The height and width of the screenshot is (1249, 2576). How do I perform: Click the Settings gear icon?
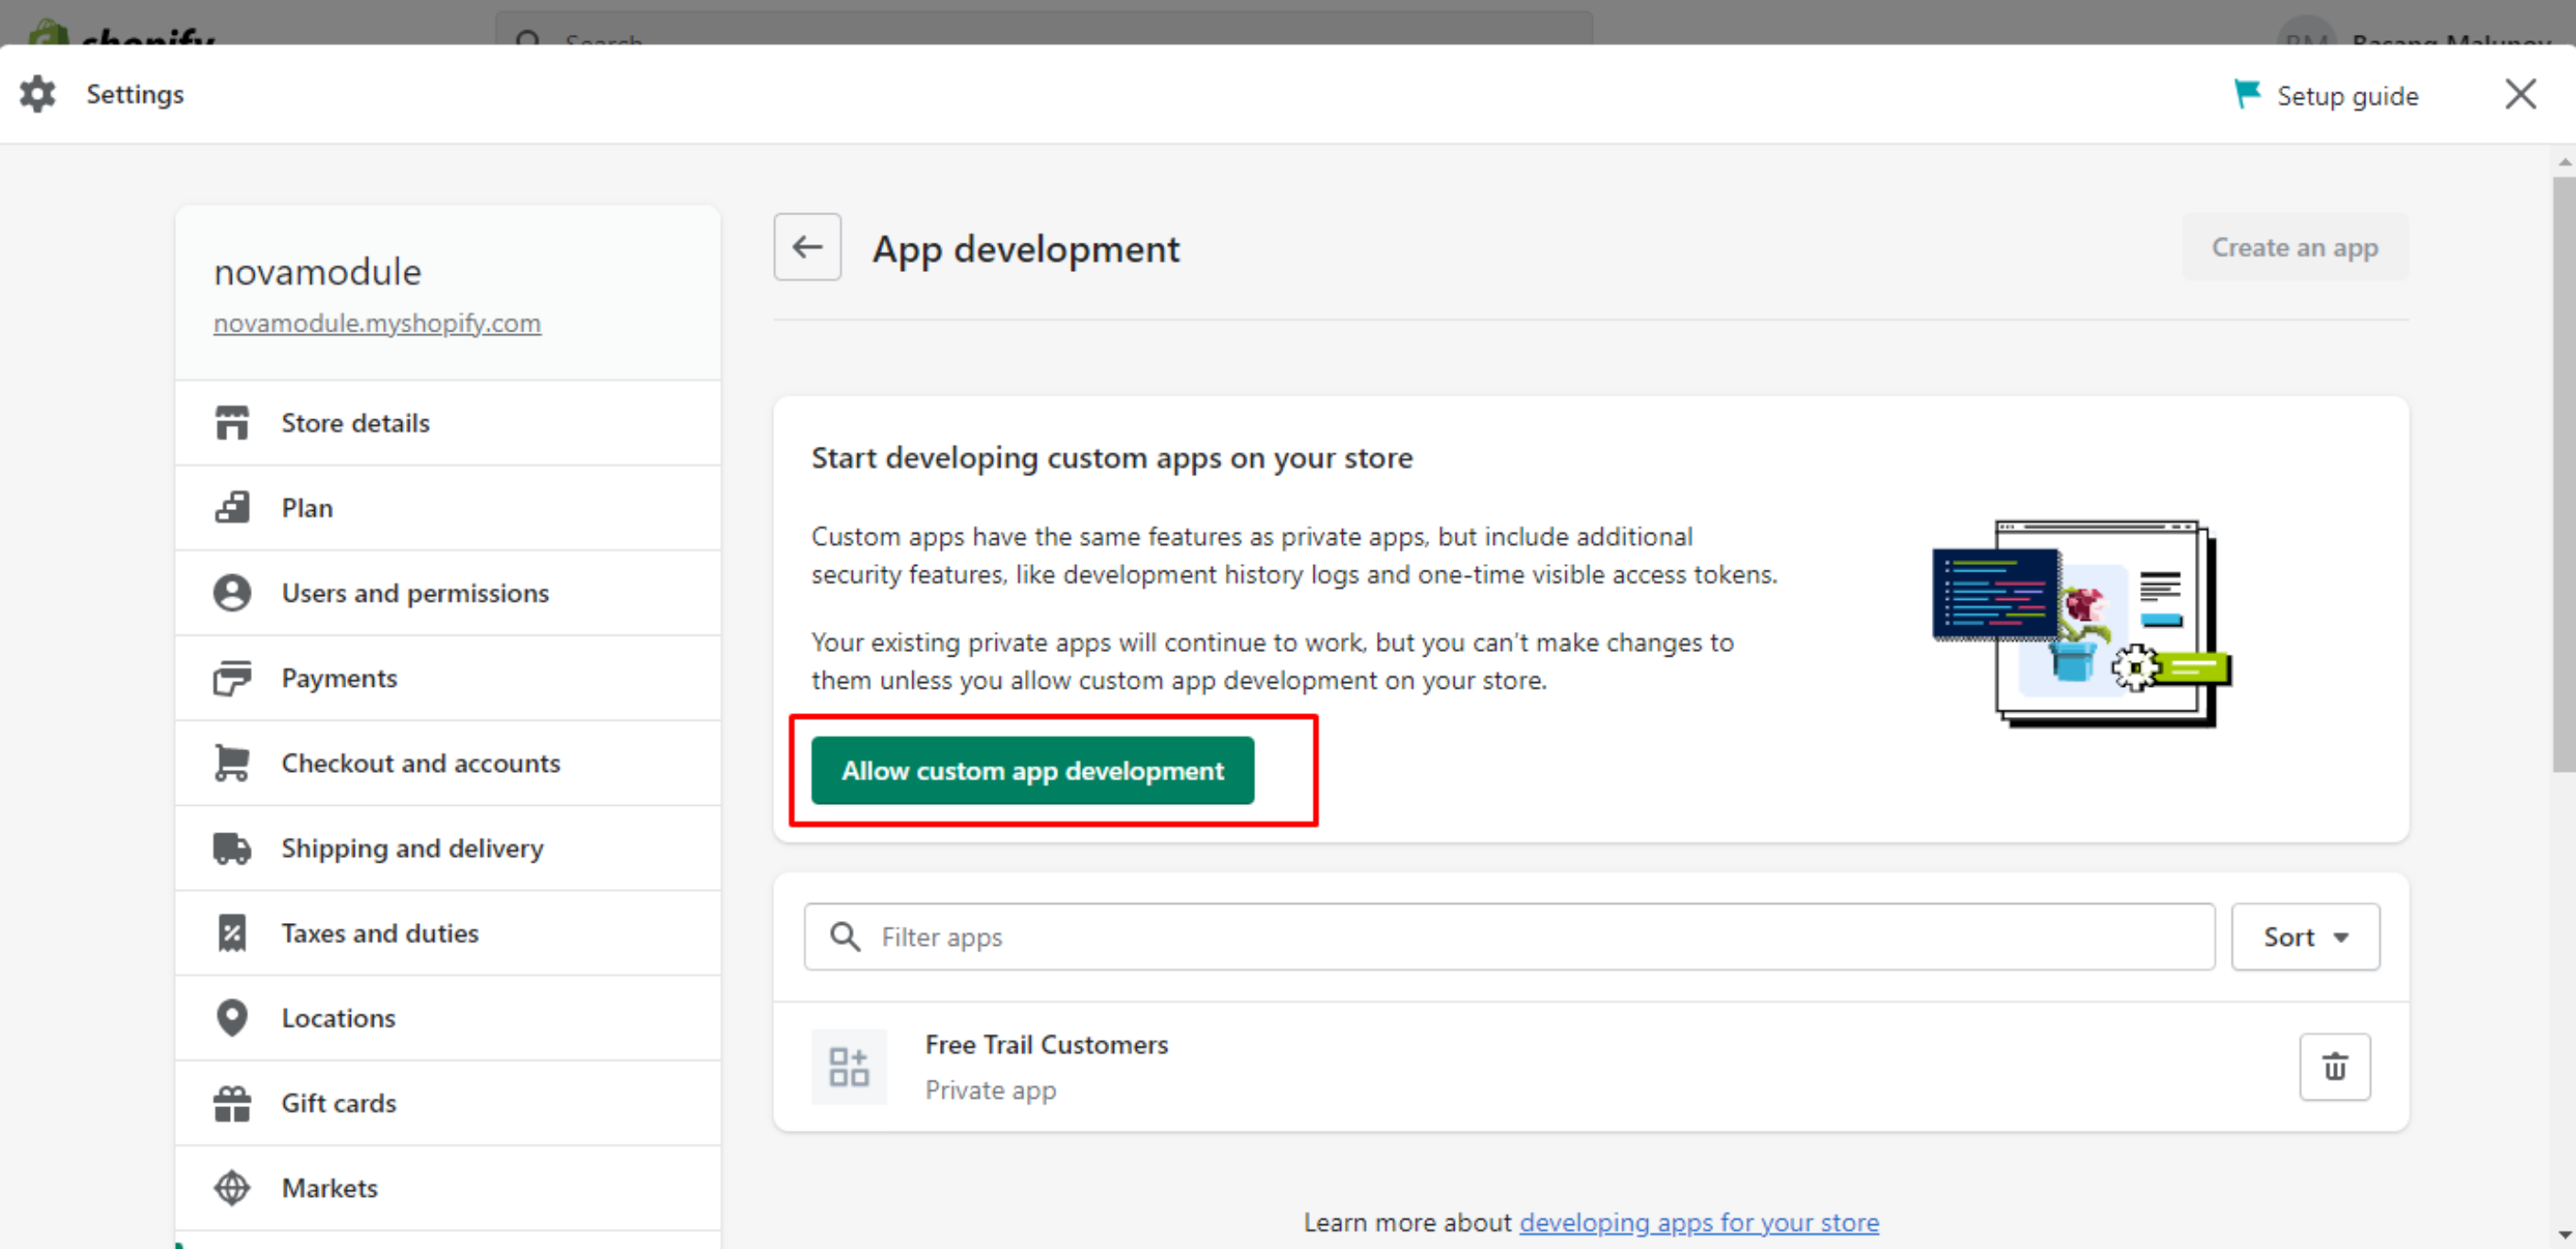pos(38,94)
